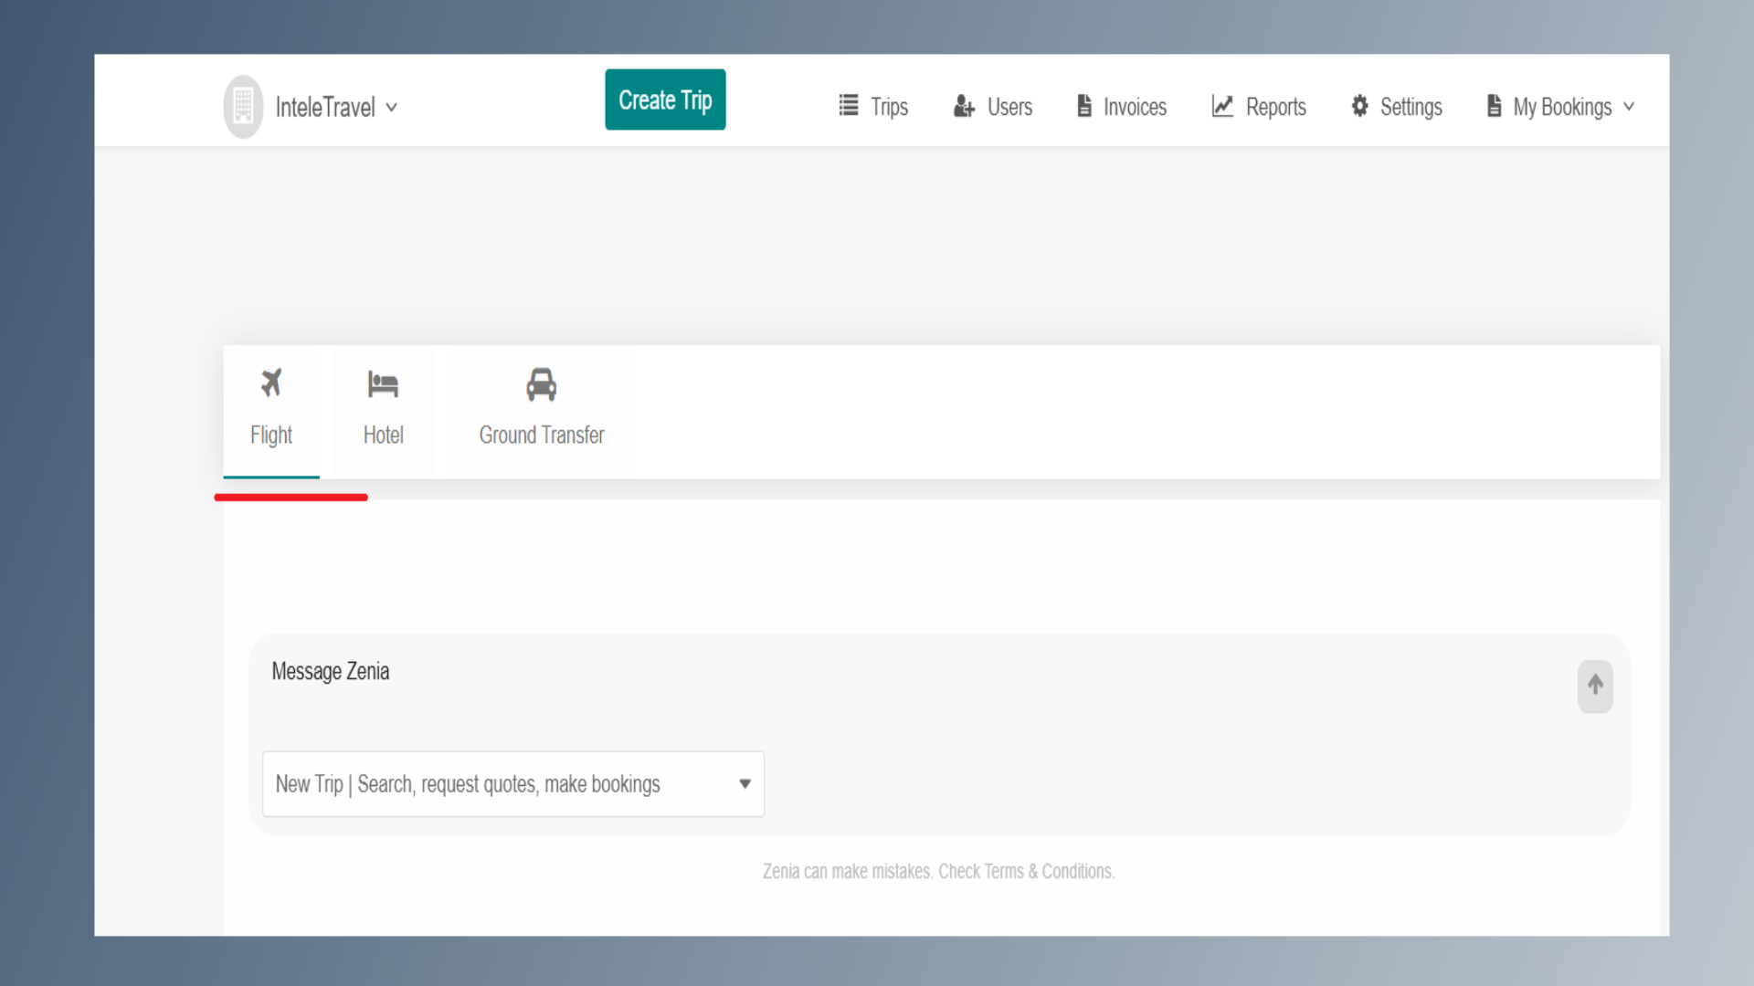This screenshot has width=1754, height=986.
Task: Open the Settings menu text
Action: tap(1411, 107)
